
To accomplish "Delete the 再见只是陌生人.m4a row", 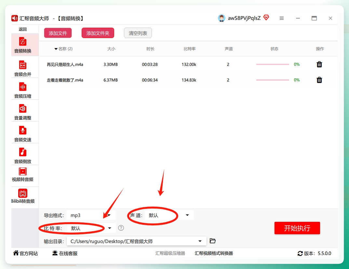I will tap(319, 64).
